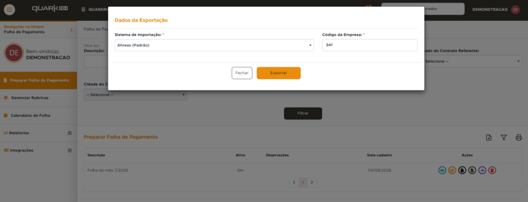Open Gerenciar Rubricas menu item
Image resolution: width=528 pixels, height=202 pixels.
[x=38, y=98]
